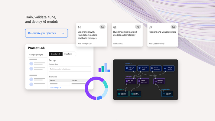Click the AI badge on Data Refinery card

(174, 27)
